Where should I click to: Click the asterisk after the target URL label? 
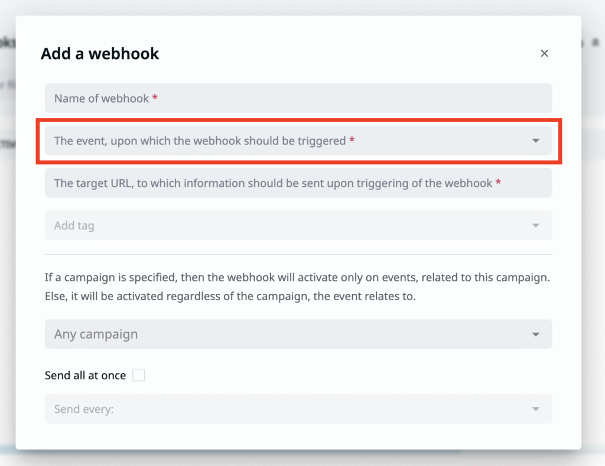click(x=498, y=183)
